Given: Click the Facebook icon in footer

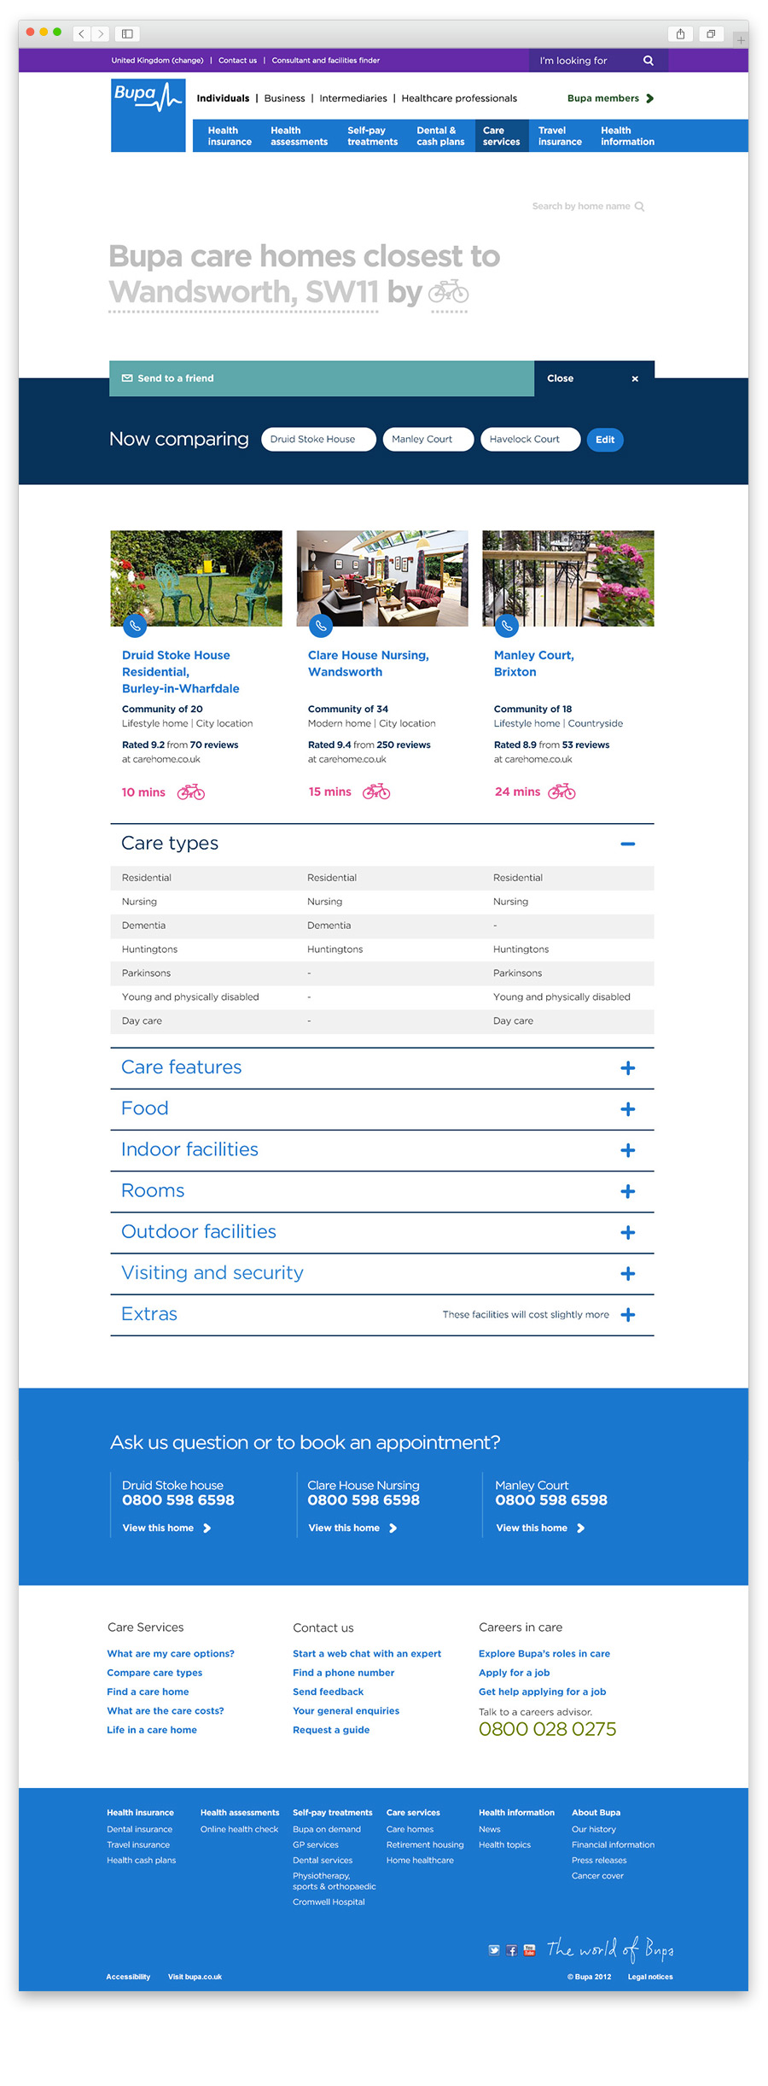Looking at the screenshot, I should (x=512, y=1950).
